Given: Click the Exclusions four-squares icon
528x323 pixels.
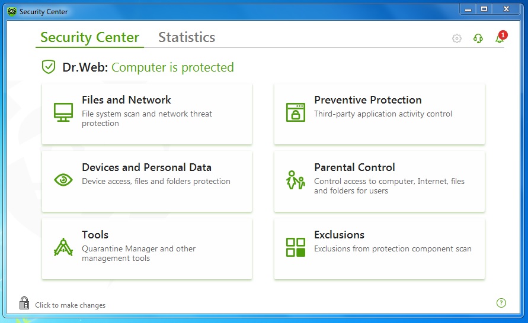Looking at the screenshot, I should coord(296,247).
